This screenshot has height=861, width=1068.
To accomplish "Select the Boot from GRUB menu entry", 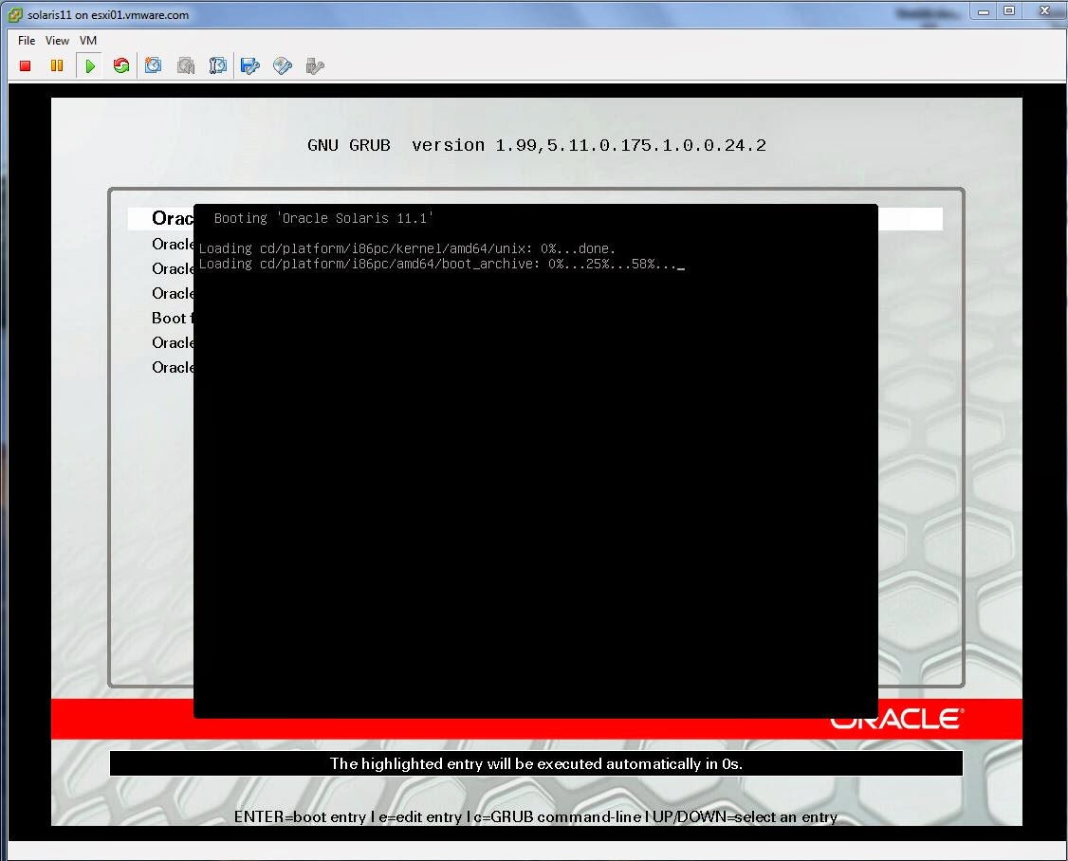I will click(171, 318).
